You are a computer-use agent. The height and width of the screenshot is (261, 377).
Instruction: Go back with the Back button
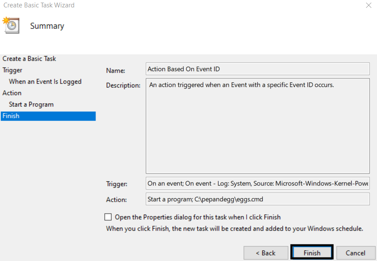(x=266, y=253)
